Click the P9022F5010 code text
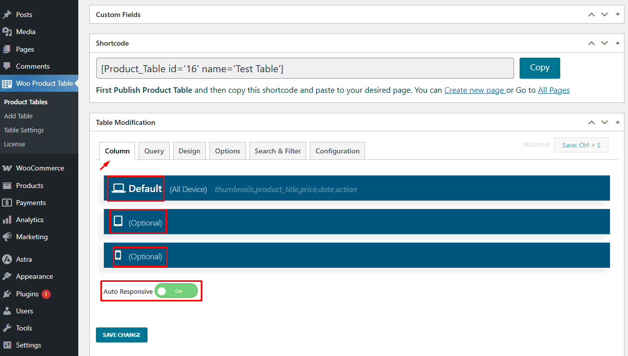The height and width of the screenshot is (356, 628). coord(536,145)
